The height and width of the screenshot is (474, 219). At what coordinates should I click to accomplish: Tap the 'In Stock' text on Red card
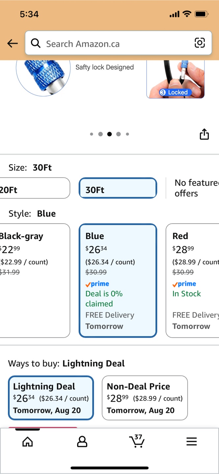pyautogui.click(x=187, y=294)
